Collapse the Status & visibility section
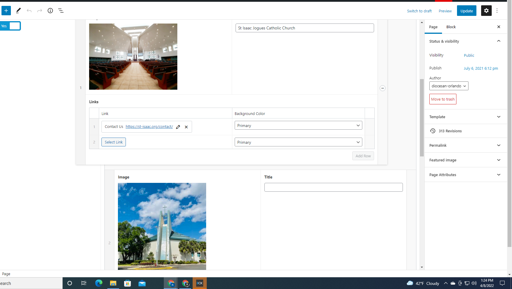Image resolution: width=512 pixels, height=289 pixels. [x=498, y=41]
